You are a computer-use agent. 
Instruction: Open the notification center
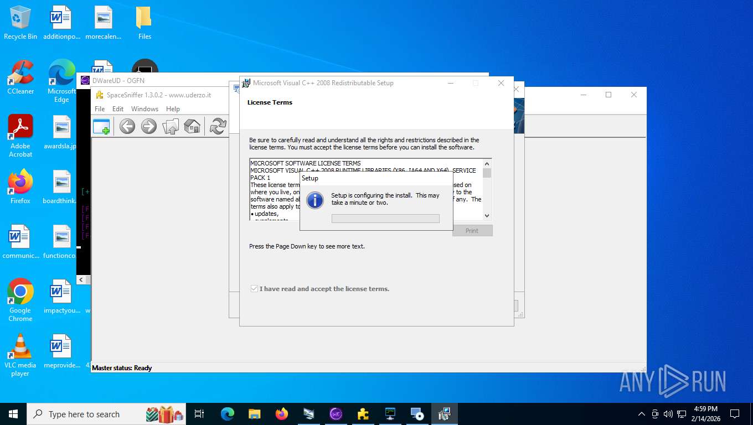[x=735, y=414]
